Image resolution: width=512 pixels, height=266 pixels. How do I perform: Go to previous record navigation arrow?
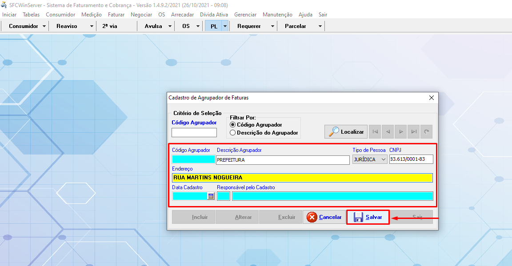click(388, 131)
